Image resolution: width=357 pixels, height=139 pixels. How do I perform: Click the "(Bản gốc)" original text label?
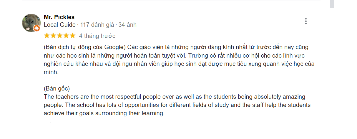57,88
